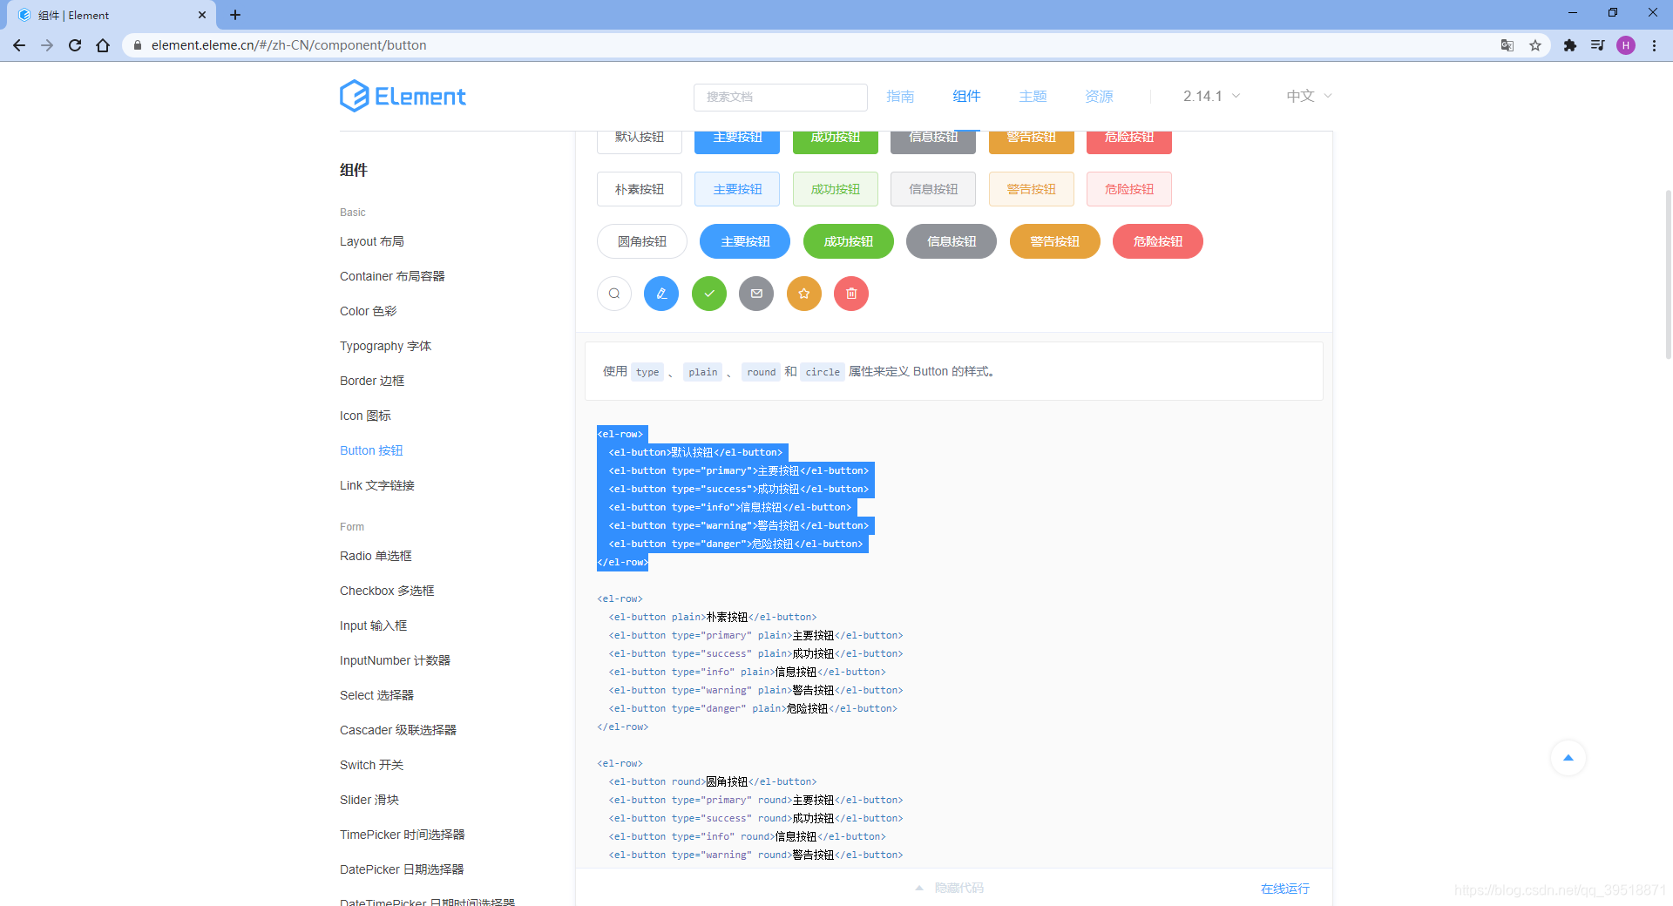Viewport: 1673px width, 906px height.
Task: Open Slider 滑块 in sidebar
Action: tap(369, 800)
